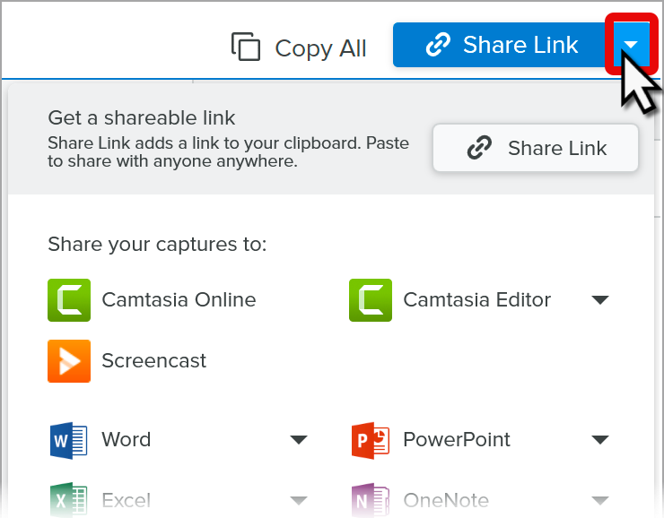Share capture to Excel label
Screen dimensions: 664x518
[x=127, y=500]
